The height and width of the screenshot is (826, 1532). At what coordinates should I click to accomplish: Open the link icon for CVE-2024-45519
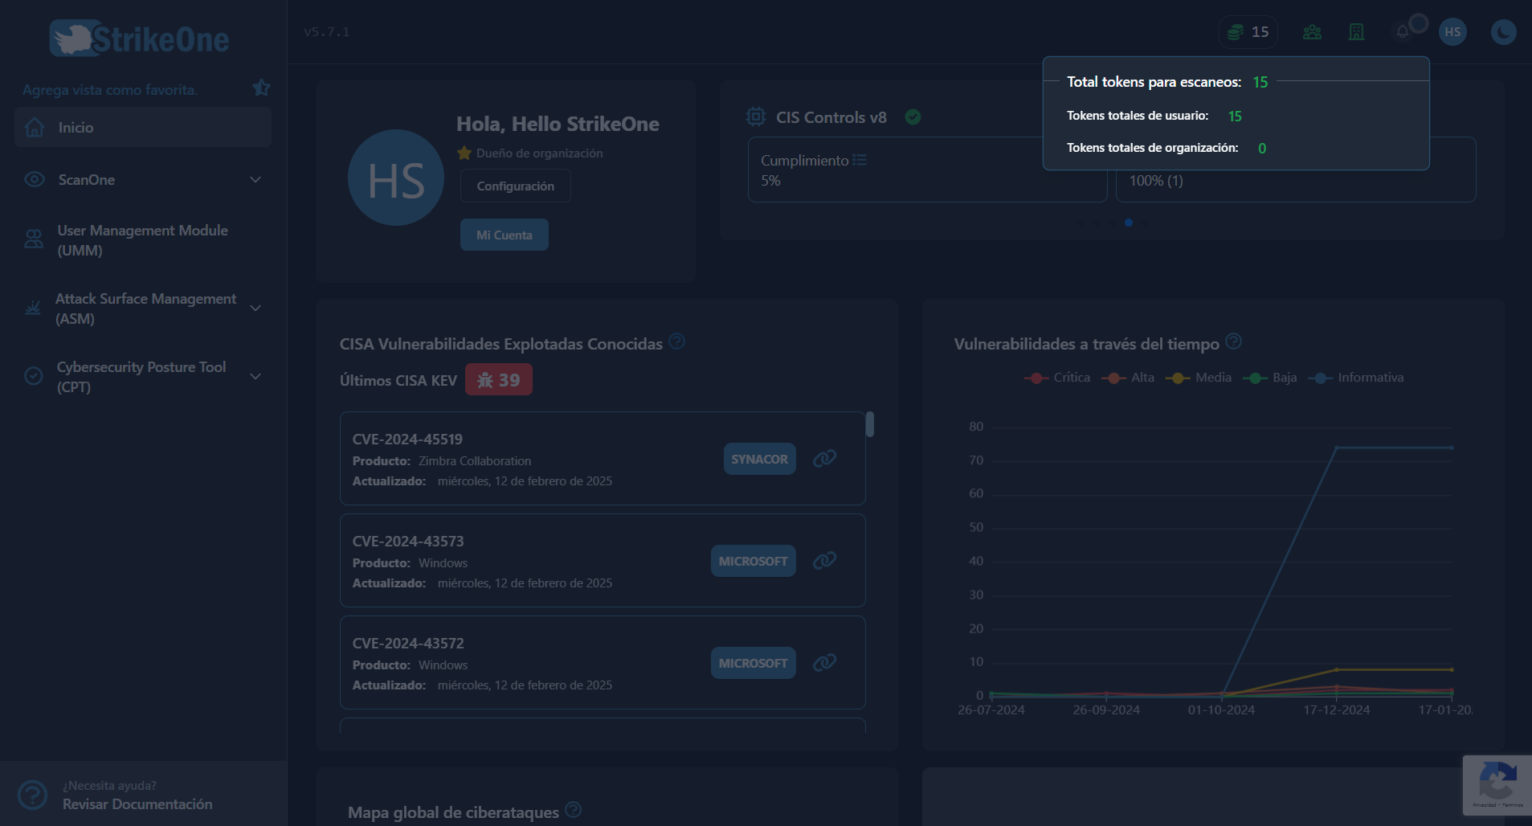coord(824,458)
